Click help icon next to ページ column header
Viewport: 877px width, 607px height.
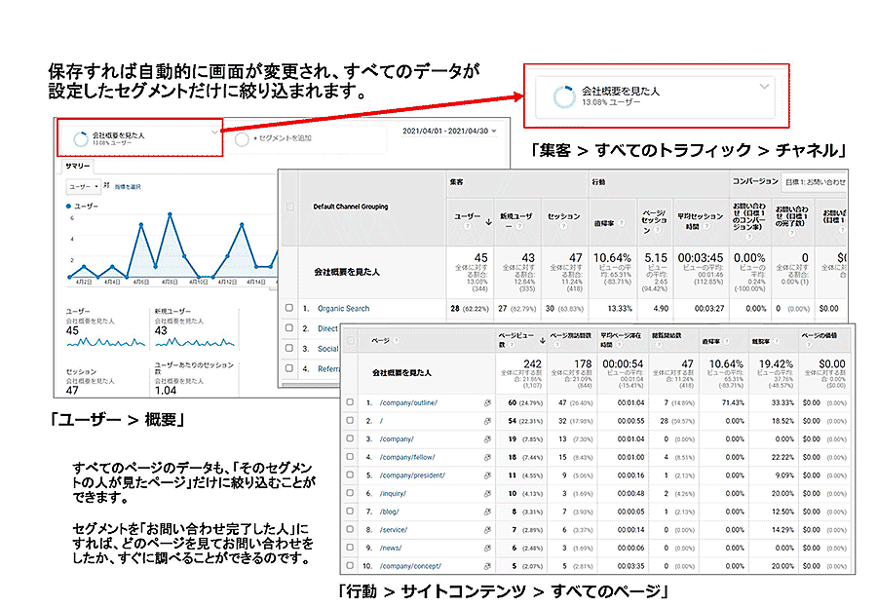[x=397, y=341]
